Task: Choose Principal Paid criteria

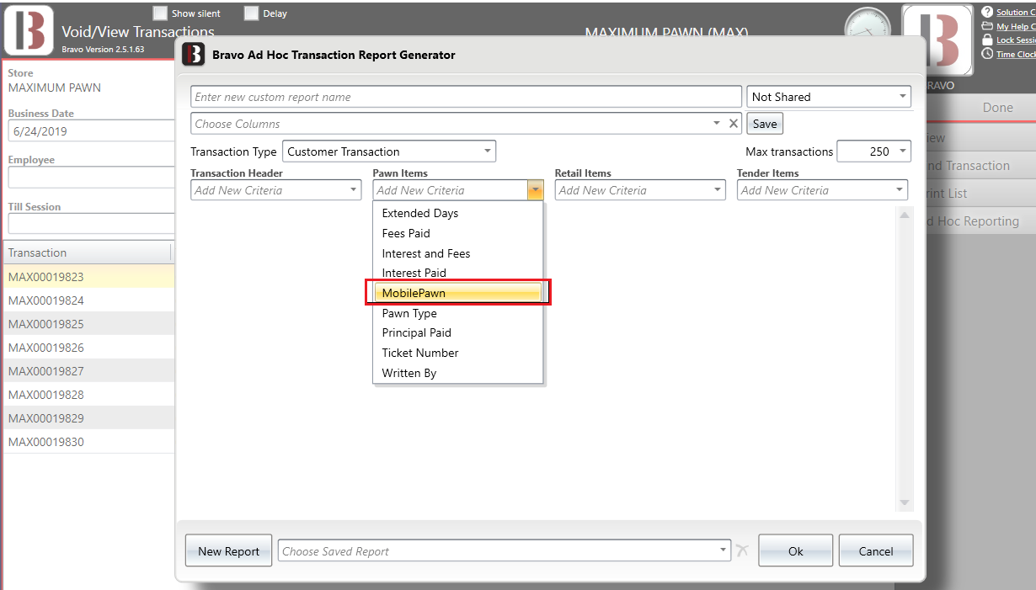Action: 458,332
